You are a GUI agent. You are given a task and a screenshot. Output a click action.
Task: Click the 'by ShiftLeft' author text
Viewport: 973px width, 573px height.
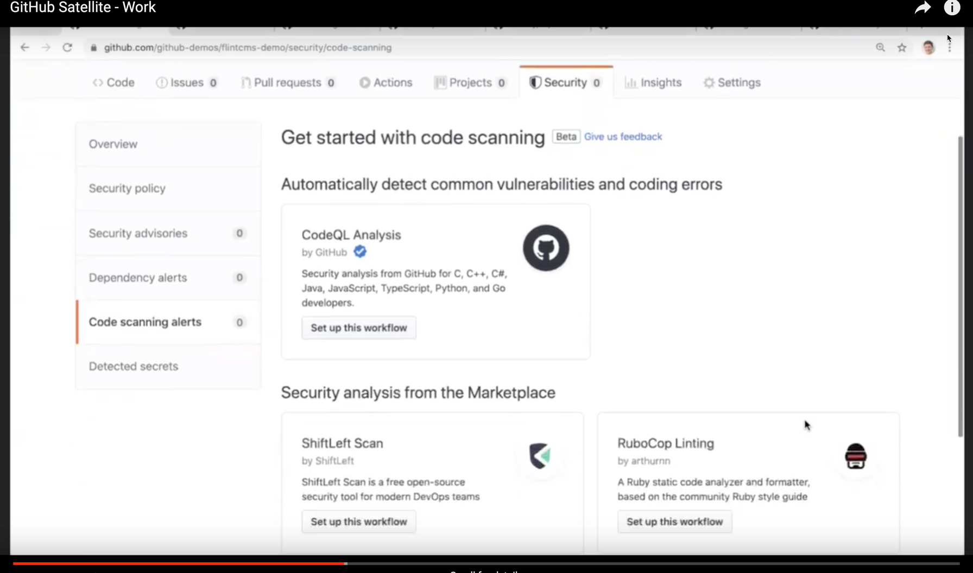point(327,461)
